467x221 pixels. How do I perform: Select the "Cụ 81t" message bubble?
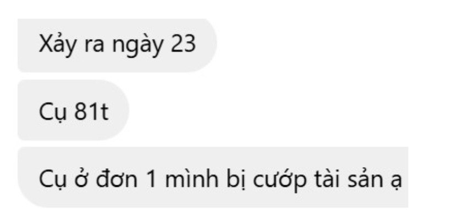[x=73, y=110]
